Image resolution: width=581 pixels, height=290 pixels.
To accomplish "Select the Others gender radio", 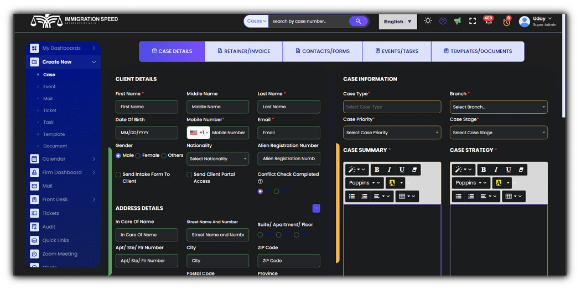I will coord(164,156).
